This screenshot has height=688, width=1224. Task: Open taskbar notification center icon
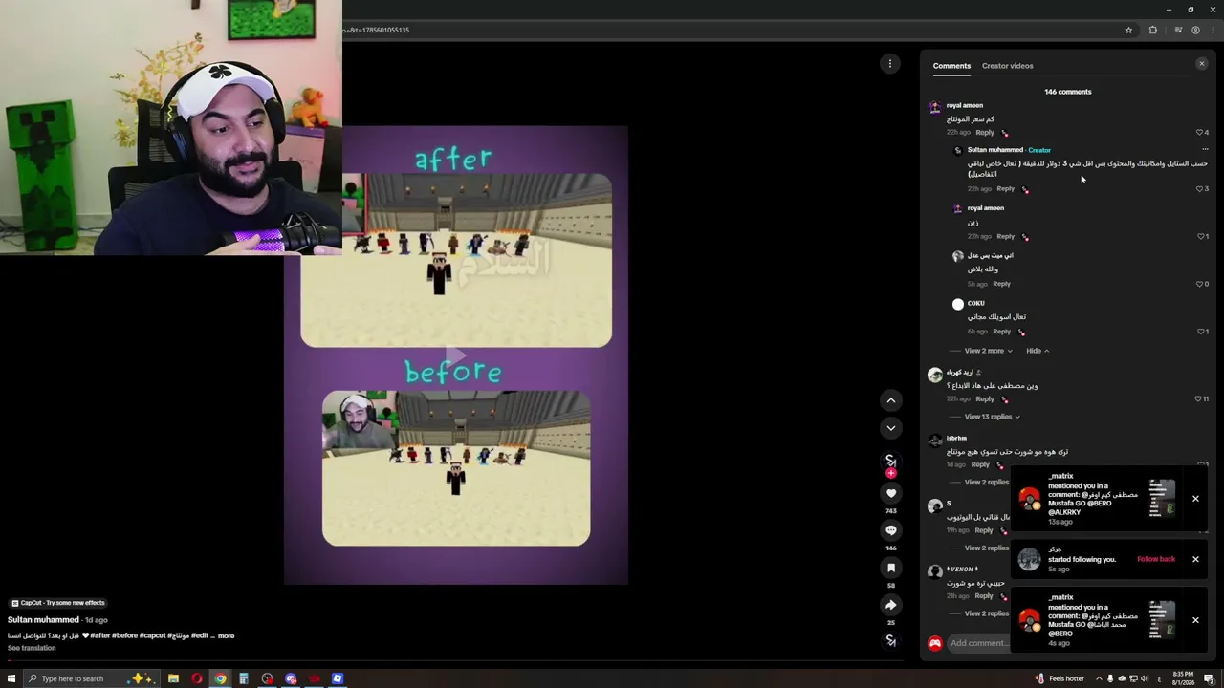coord(1209,678)
